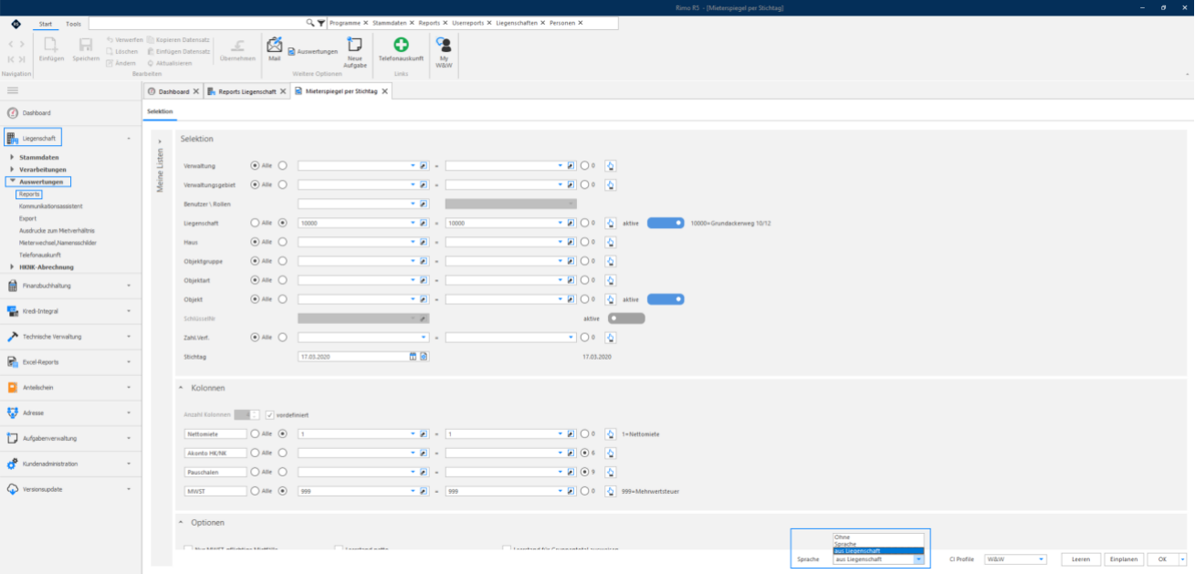Select Alle radio for Liegenschaft
1195x574 pixels.
[x=255, y=223]
